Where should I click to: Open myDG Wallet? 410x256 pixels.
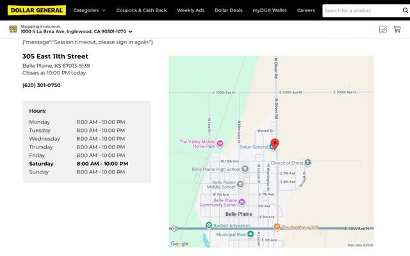pyautogui.click(x=270, y=10)
